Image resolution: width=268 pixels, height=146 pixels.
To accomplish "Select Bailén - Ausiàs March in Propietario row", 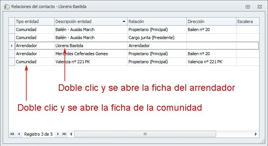I will [x=91, y=30].
